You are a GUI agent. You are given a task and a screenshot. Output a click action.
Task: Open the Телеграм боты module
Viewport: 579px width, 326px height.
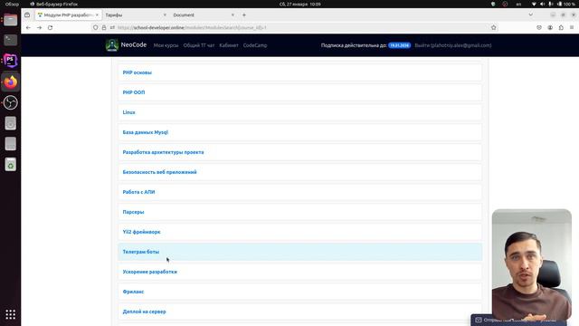[x=299, y=252]
